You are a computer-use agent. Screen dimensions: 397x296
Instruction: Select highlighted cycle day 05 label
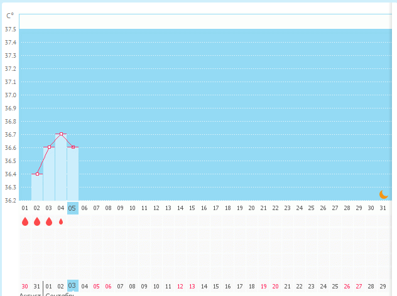pyautogui.click(x=73, y=208)
